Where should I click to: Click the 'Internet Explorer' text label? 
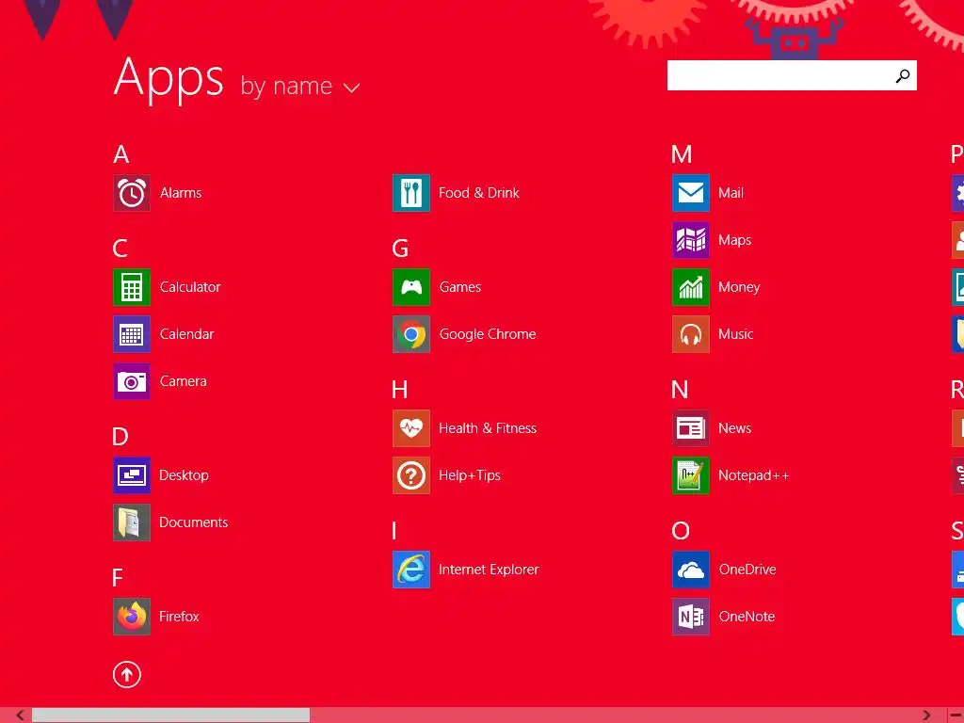(489, 570)
